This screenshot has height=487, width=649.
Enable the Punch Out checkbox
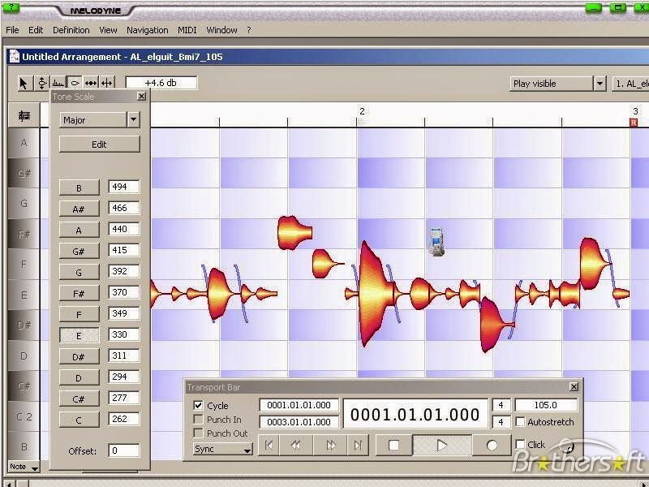point(198,433)
